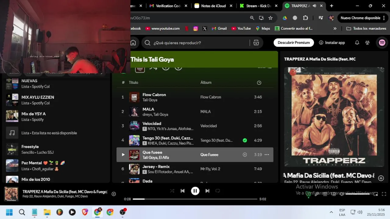Play the Que fueee row
The height and width of the screenshot is (219, 390).
point(123,155)
